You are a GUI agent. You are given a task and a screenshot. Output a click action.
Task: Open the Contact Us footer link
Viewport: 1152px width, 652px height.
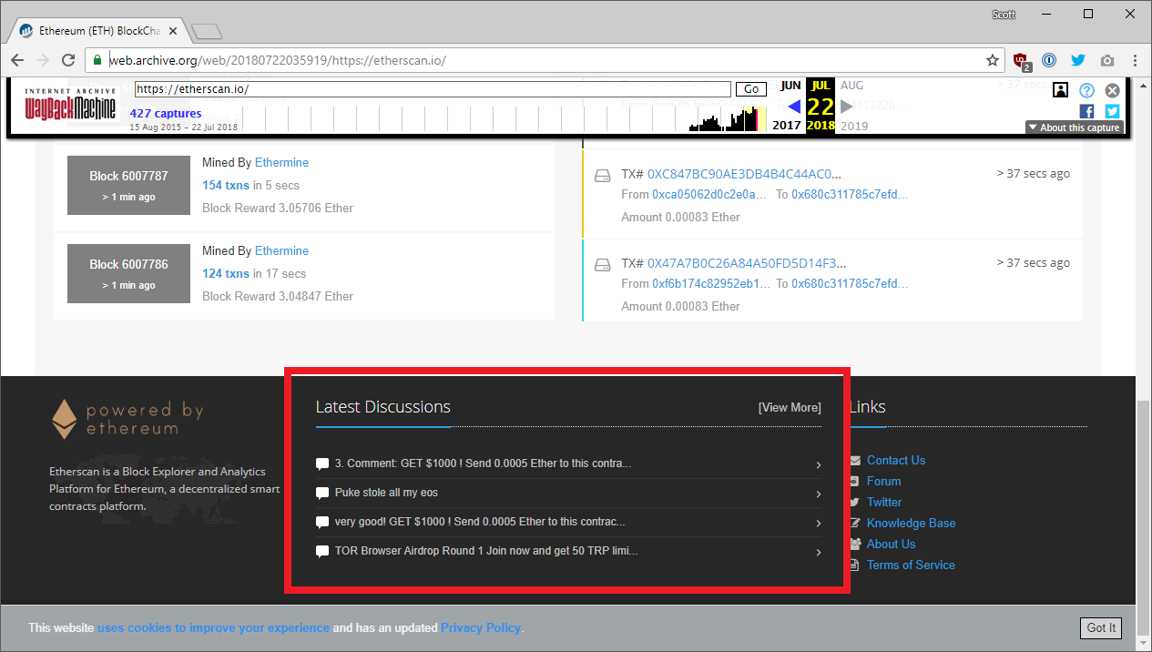[x=896, y=461]
